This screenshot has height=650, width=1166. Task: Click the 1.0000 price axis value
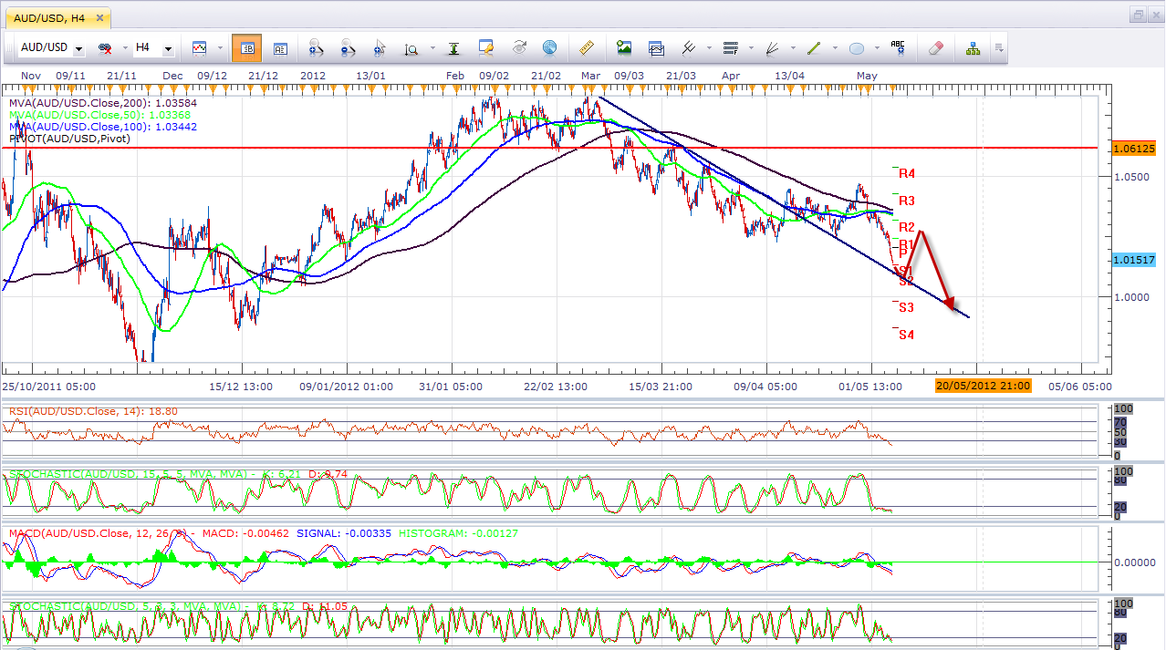[1131, 297]
